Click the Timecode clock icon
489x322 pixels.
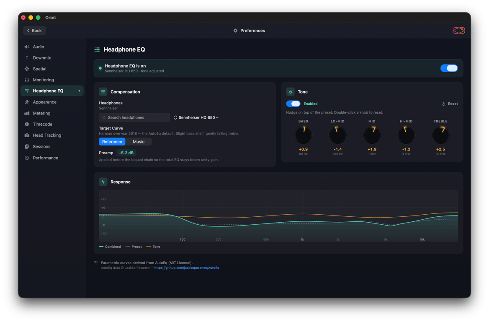tap(27, 124)
